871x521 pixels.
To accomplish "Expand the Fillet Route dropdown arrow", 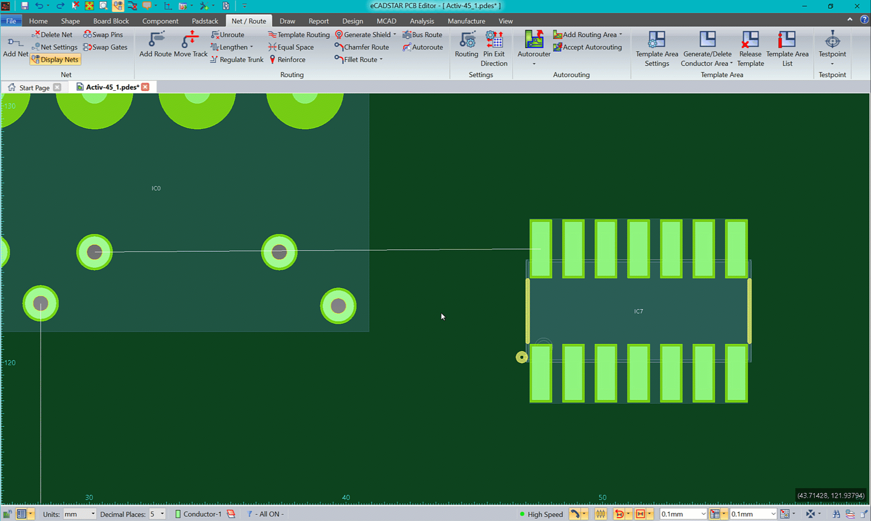I will 381,59.
